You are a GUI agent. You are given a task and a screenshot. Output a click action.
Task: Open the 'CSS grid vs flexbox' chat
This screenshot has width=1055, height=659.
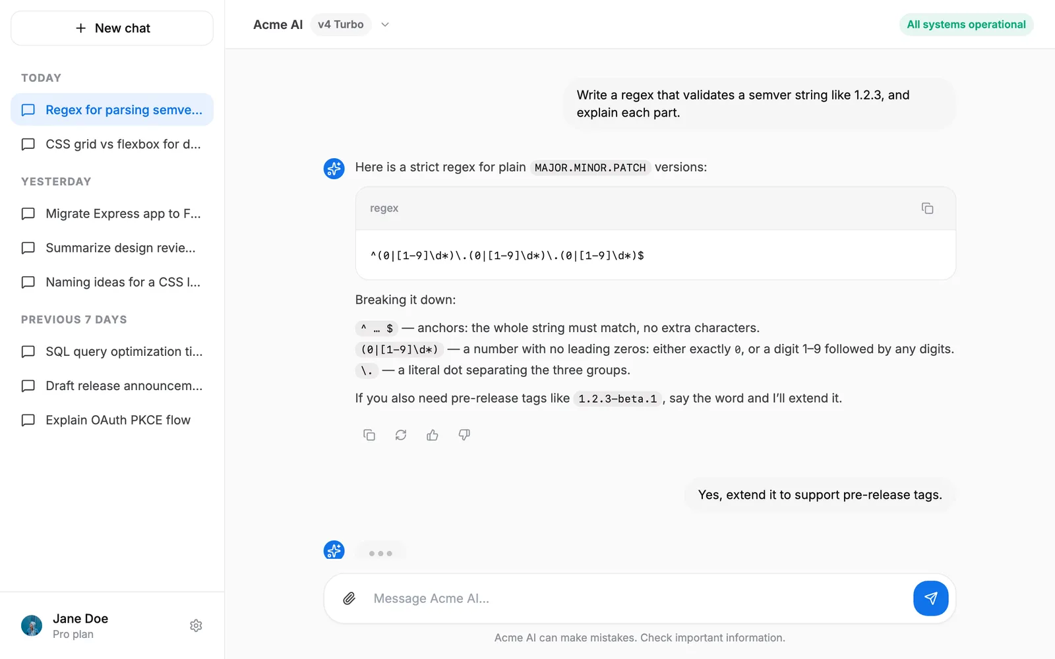[112, 144]
